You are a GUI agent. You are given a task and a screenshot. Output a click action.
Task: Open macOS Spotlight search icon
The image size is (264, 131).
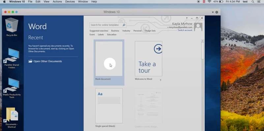pyautogui.click(x=253, y=2)
